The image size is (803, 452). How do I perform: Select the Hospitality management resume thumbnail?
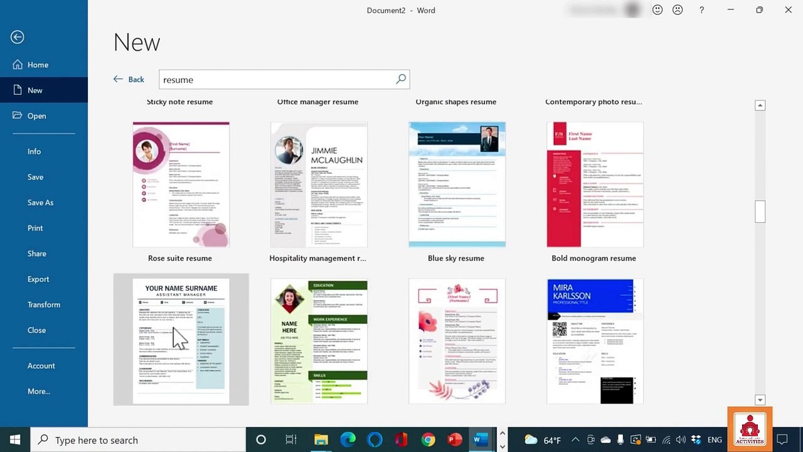[319, 185]
